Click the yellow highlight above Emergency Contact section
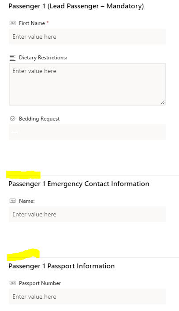The image size is (179, 311). point(23,175)
